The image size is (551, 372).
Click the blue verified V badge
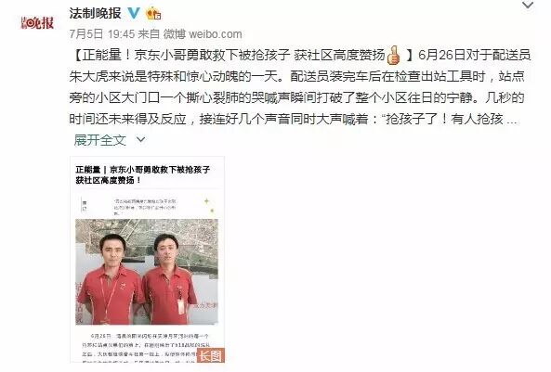[x=134, y=13]
